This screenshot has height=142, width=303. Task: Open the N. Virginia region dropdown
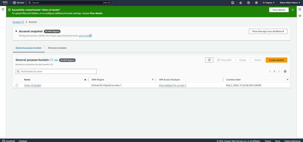tap(269, 3)
